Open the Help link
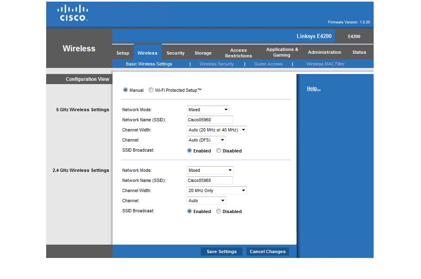421x279 pixels. tap(313, 89)
